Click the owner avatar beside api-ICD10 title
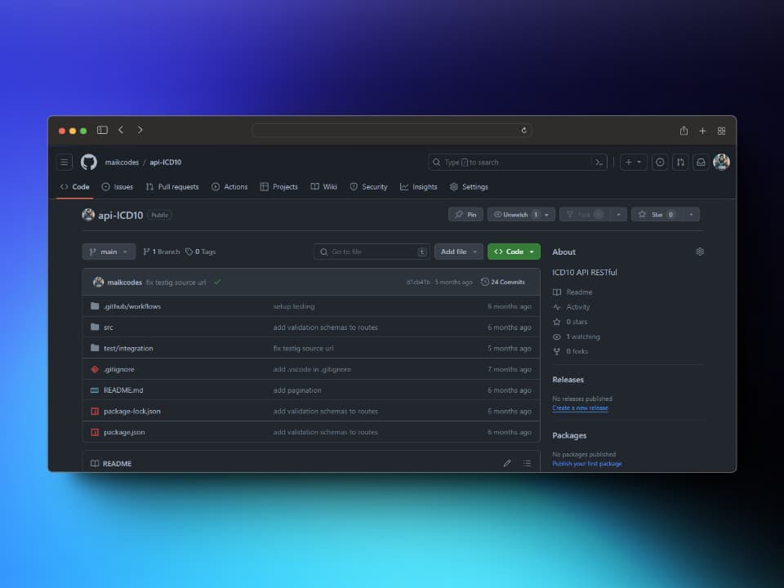This screenshot has width=784, height=588. (x=88, y=215)
